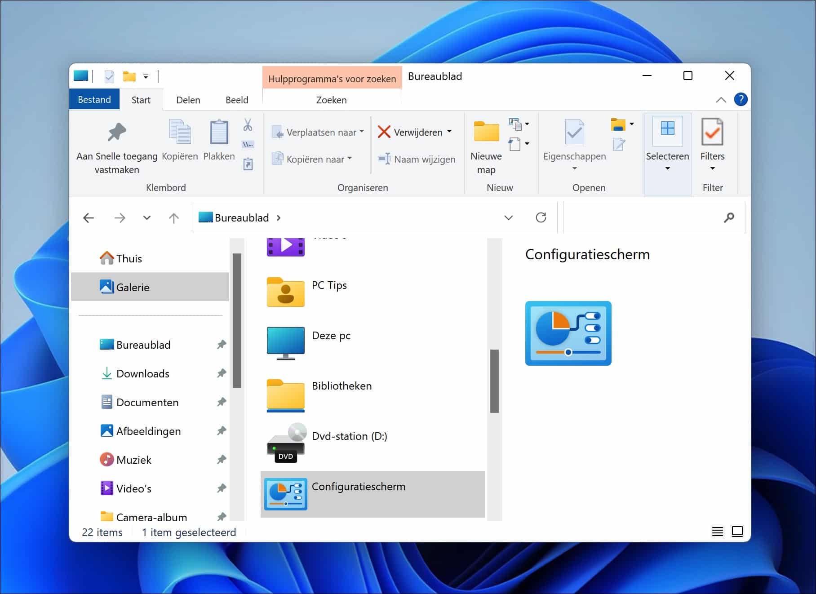Open the Configuratiescherm item
This screenshot has height=594, width=816.
359,486
